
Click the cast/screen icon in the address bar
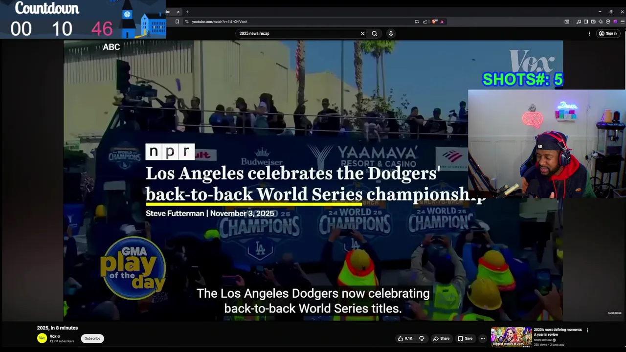[x=417, y=22]
